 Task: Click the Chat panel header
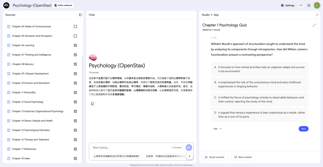tap(92, 15)
